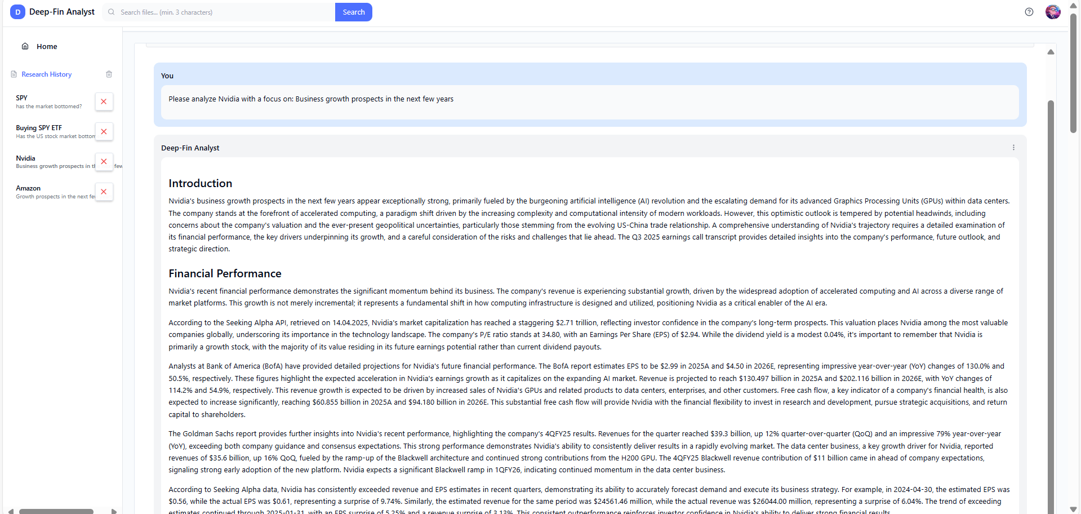Click the page scroll-down arrow
The image size is (1081, 514).
[1074, 509]
